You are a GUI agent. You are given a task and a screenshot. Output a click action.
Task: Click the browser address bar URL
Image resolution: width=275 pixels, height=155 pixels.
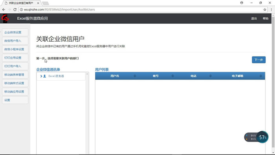59,9
